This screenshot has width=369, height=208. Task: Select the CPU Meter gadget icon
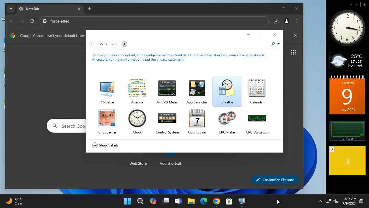pos(227,118)
